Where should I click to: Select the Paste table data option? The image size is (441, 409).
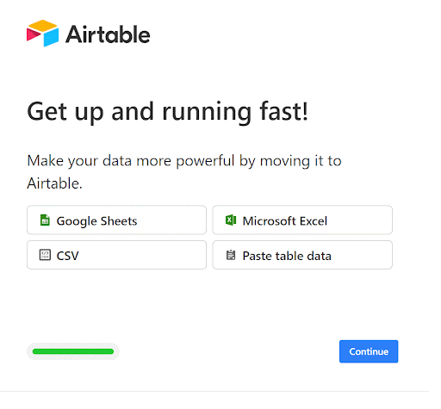(x=302, y=255)
